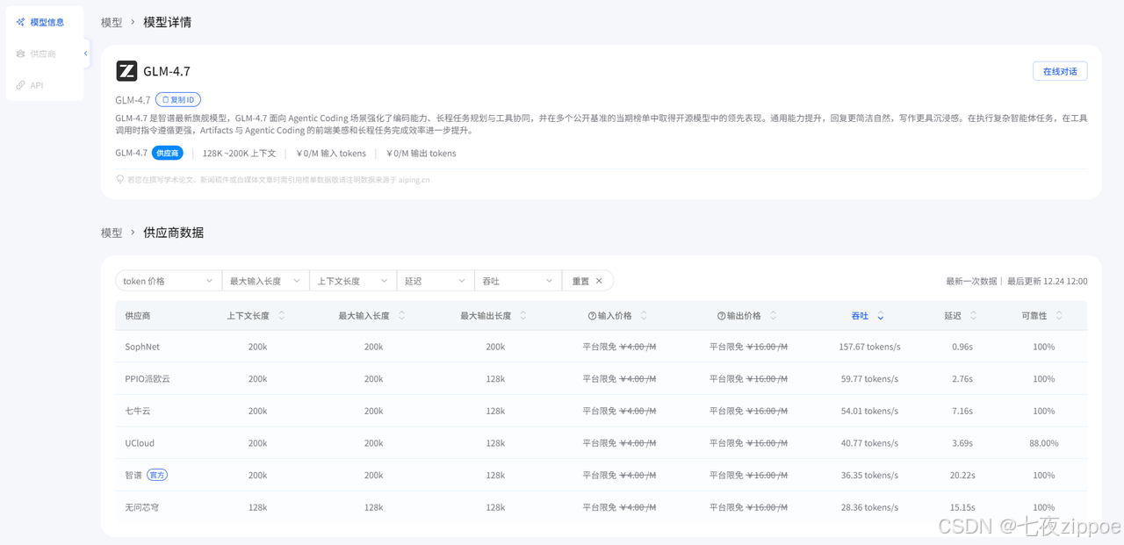The width and height of the screenshot is (1124, 545).
Task: Click help icon beside 输入价格 header
Action: [x=592, y=316]
